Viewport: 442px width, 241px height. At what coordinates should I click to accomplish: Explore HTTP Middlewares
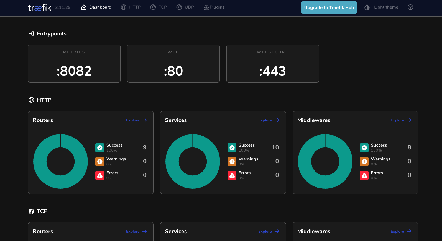(x=401, y=120)
